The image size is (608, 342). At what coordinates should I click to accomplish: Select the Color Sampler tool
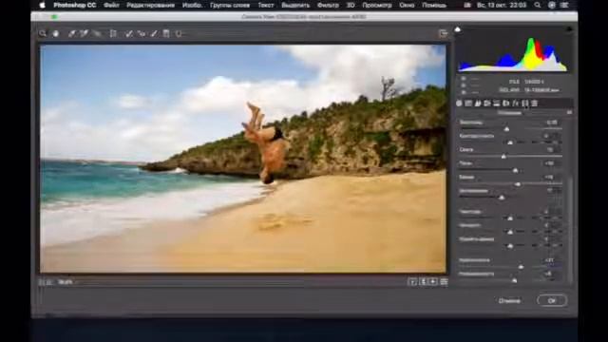[84, 34]
